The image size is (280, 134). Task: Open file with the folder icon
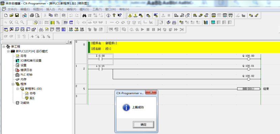coord(11,16)
